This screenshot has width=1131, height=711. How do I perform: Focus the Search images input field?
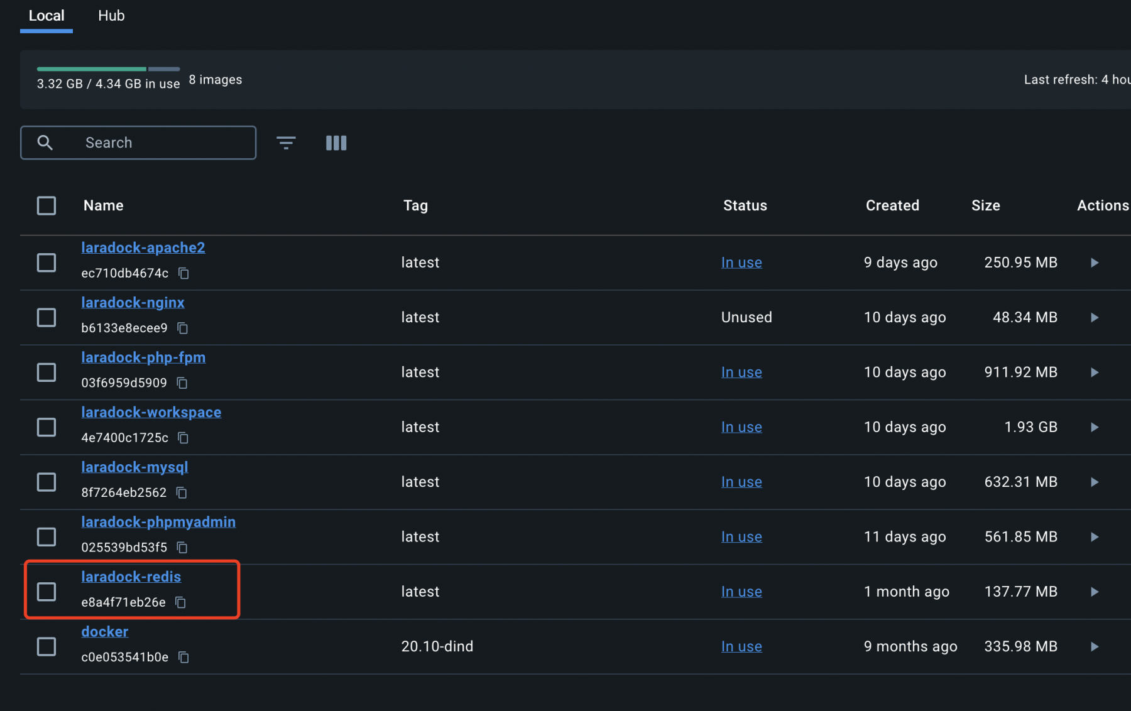point(138,143)
